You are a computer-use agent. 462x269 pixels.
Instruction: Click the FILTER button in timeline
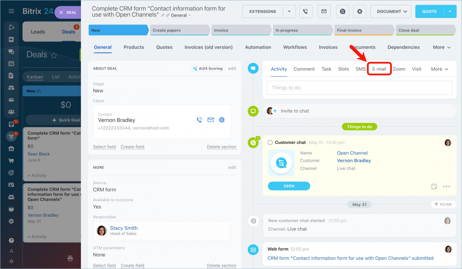443,204
